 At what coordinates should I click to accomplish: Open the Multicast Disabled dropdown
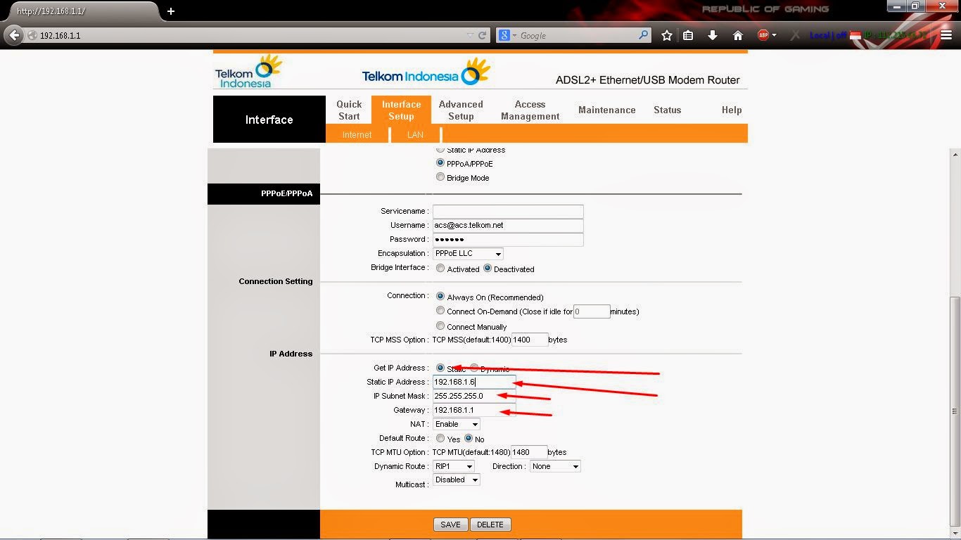457,480
